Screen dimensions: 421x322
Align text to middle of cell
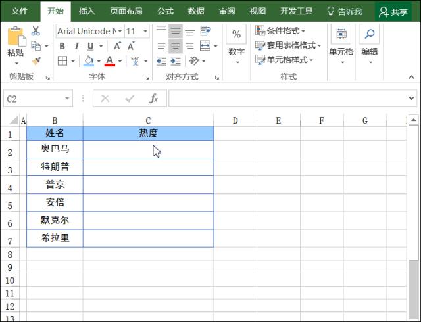coord(176,31)
